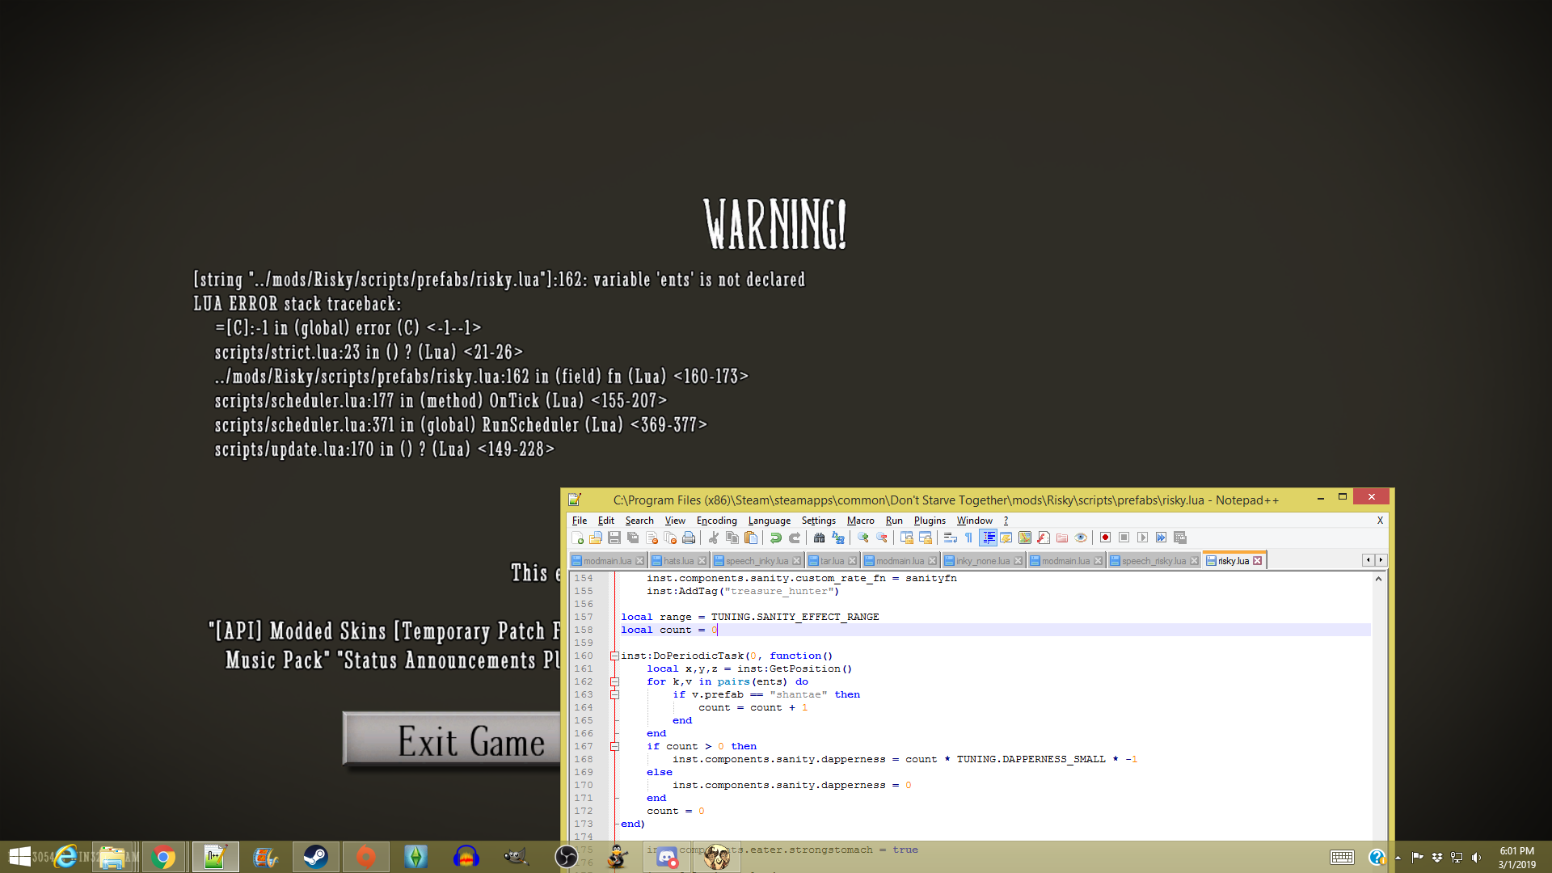Open Steam from the taskbar
1552x873 pixels.
pyautogui.click(x=315, y=856)
